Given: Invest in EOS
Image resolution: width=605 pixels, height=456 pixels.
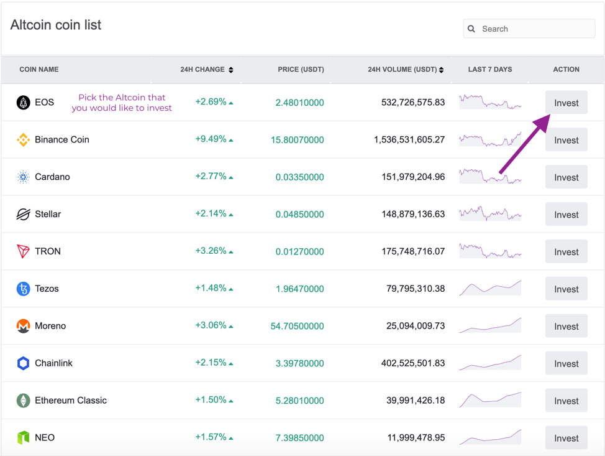Looking at the screenshot, I should [x=566, y=103].
